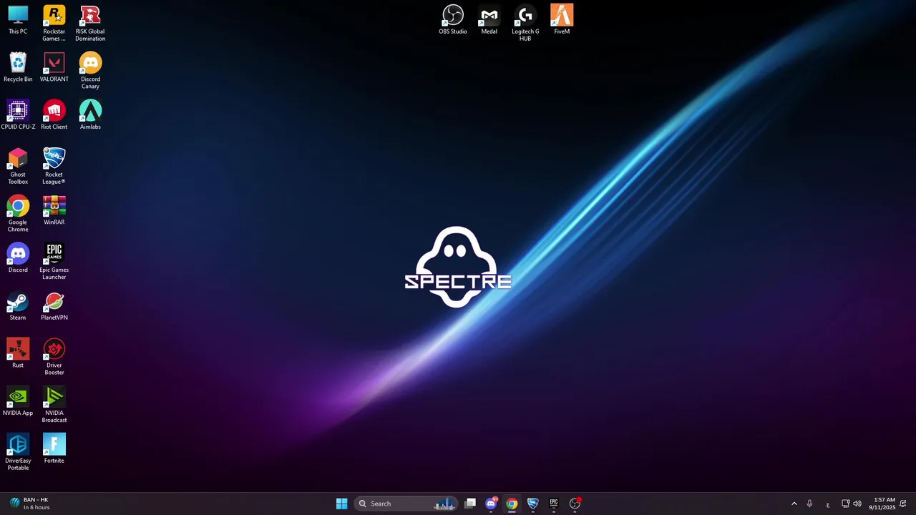Select WinRAR desktop icon
The width and height of the screenshot is (916, 515).
coord(54,210)
